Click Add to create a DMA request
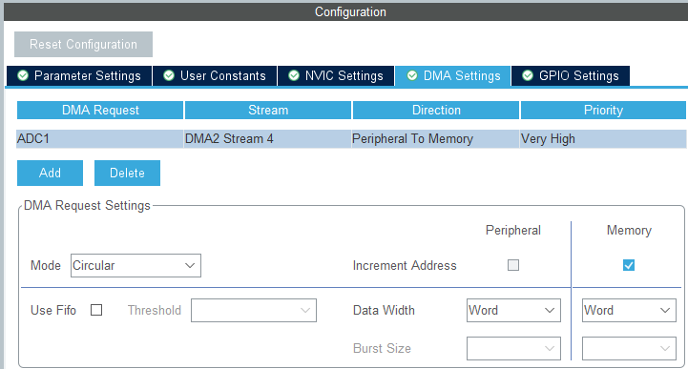The width and height of the screenshot is (688, 369). [50, 174]
